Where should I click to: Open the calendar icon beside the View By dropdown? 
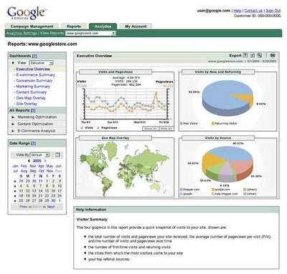point(57,155)
